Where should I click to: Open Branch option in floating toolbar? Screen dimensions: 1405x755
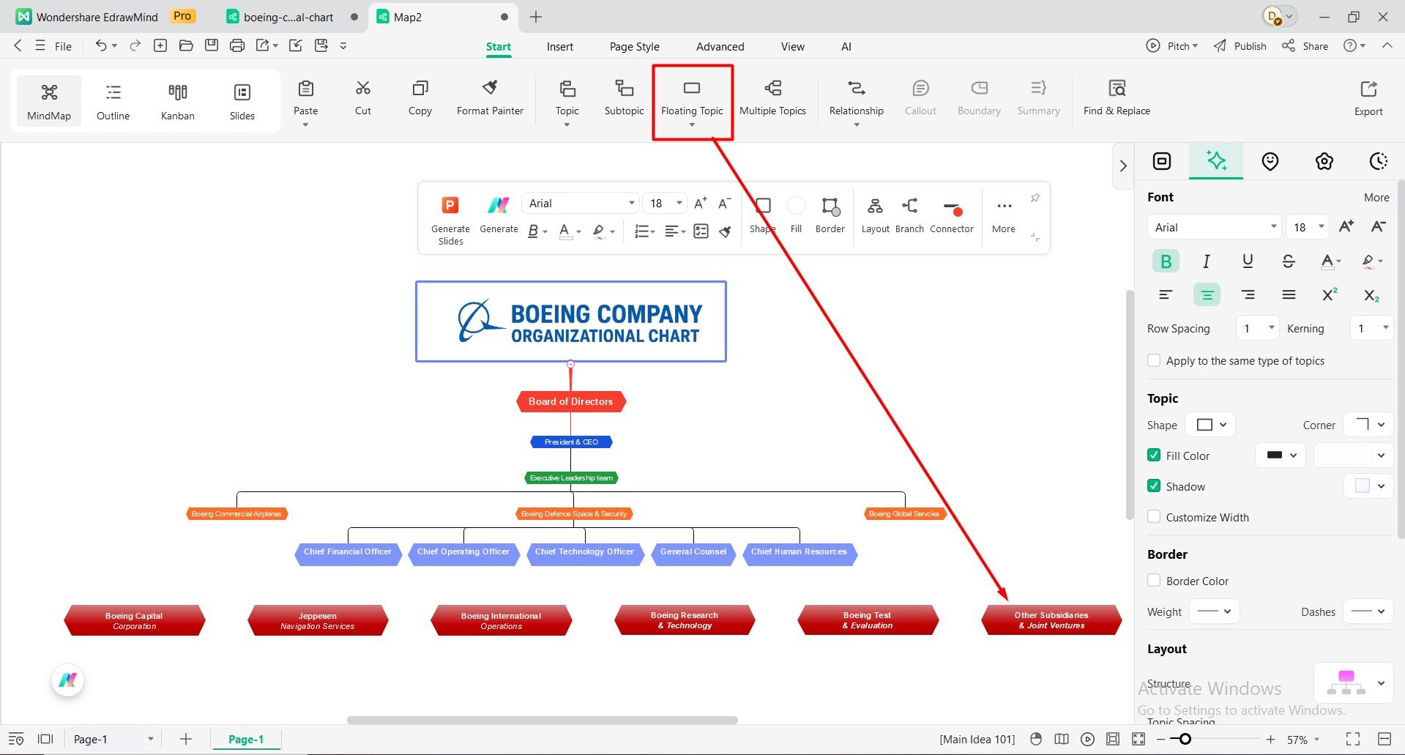point(909,216)
